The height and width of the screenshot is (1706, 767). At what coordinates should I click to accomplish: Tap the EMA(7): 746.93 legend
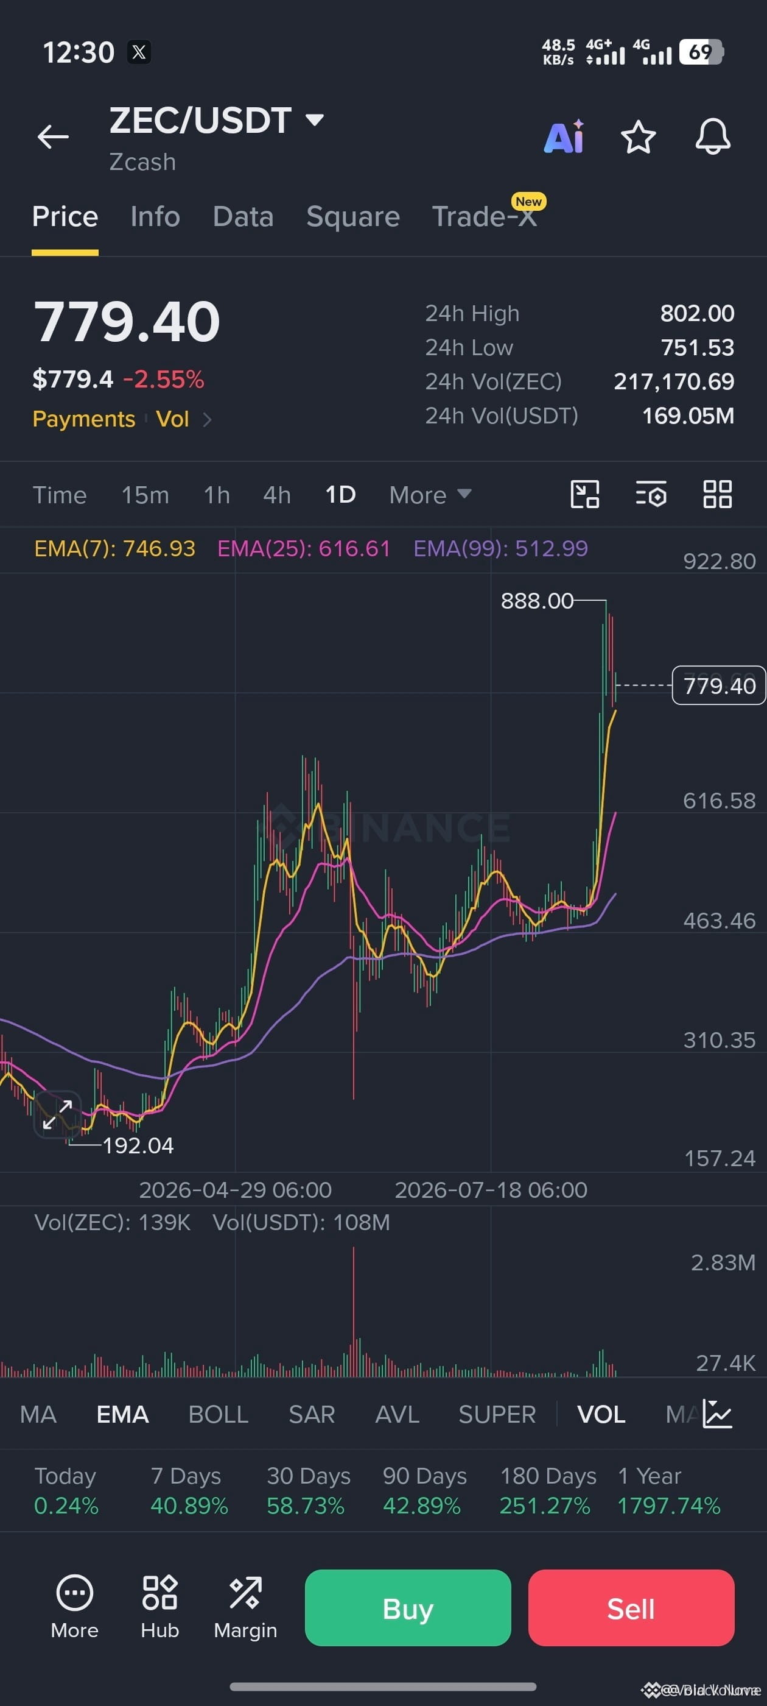pyautogui.click(x=114, y=548)
